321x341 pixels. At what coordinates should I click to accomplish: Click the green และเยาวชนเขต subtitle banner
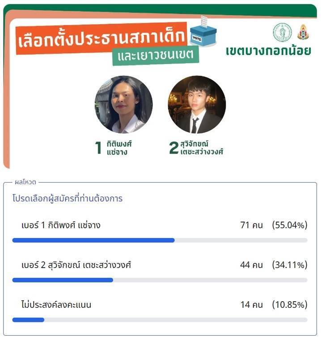[x=156, y=55]
